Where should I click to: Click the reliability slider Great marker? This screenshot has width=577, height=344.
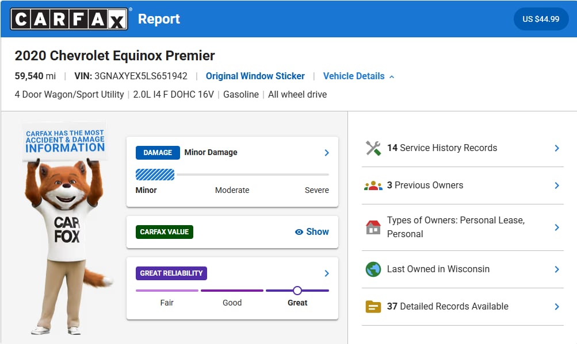(x=297, y=291)
